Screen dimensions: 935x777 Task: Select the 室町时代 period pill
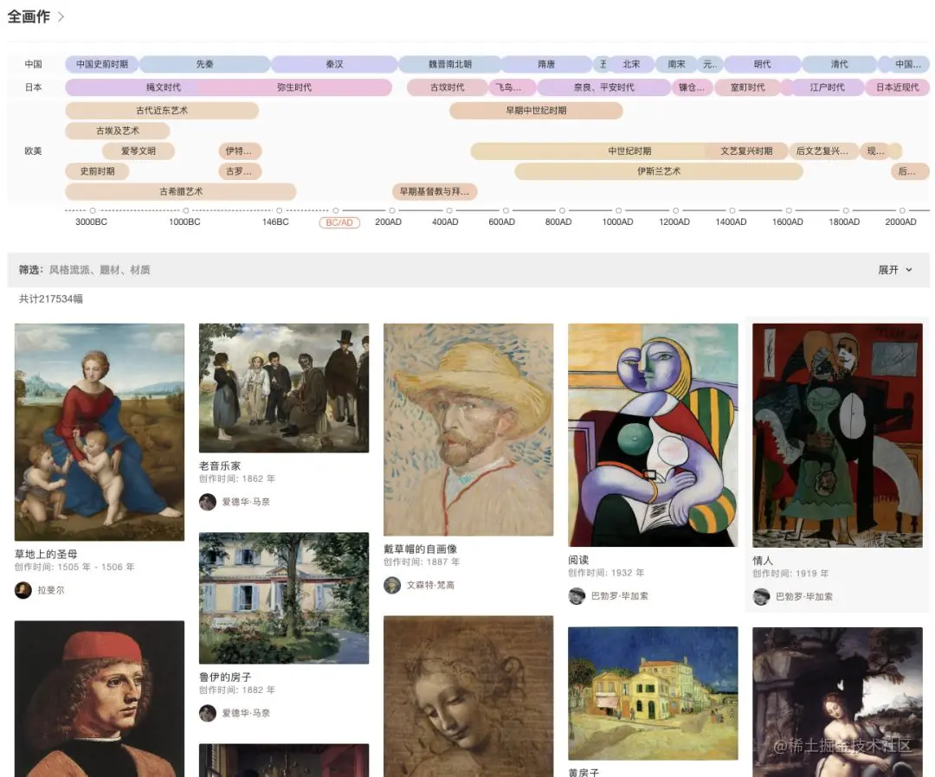point(748,87)
